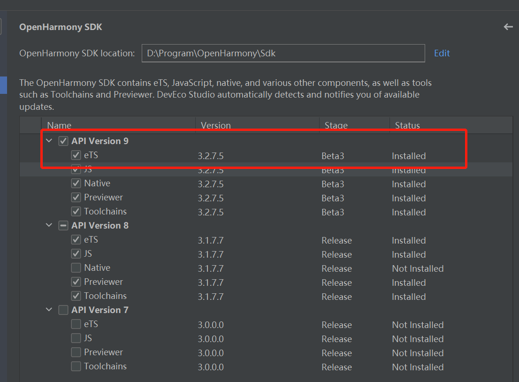Click version 3.1.7.7 in API 8 JS row
Viewport: 519px width, 382px height.
[211, 254]
